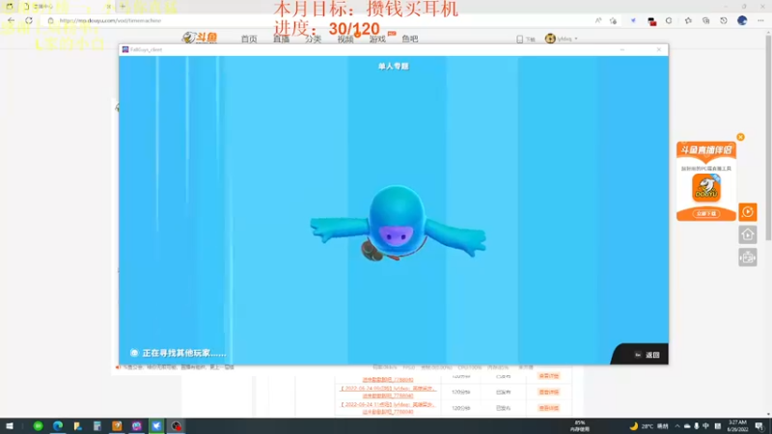The height and width of the screenshot is (434, 772).
Task: Click the middle table row's orange action button
Action: point(548,393)
